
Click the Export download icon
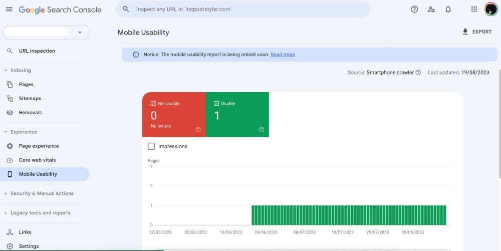[x=465, y=32]
